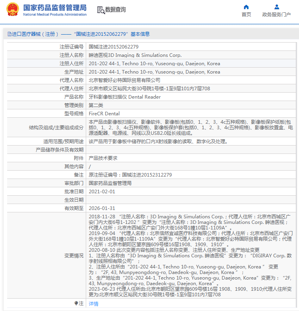Click the 有效期至 row label
The width and height of the screenshot is (299, 311).
tap(74, 208)
